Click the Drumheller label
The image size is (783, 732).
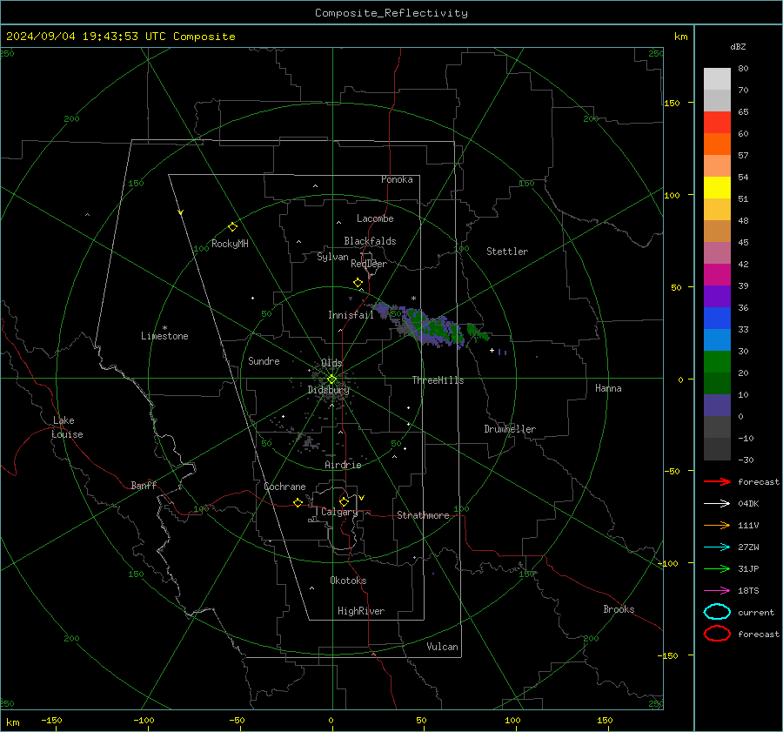point(510,429)
